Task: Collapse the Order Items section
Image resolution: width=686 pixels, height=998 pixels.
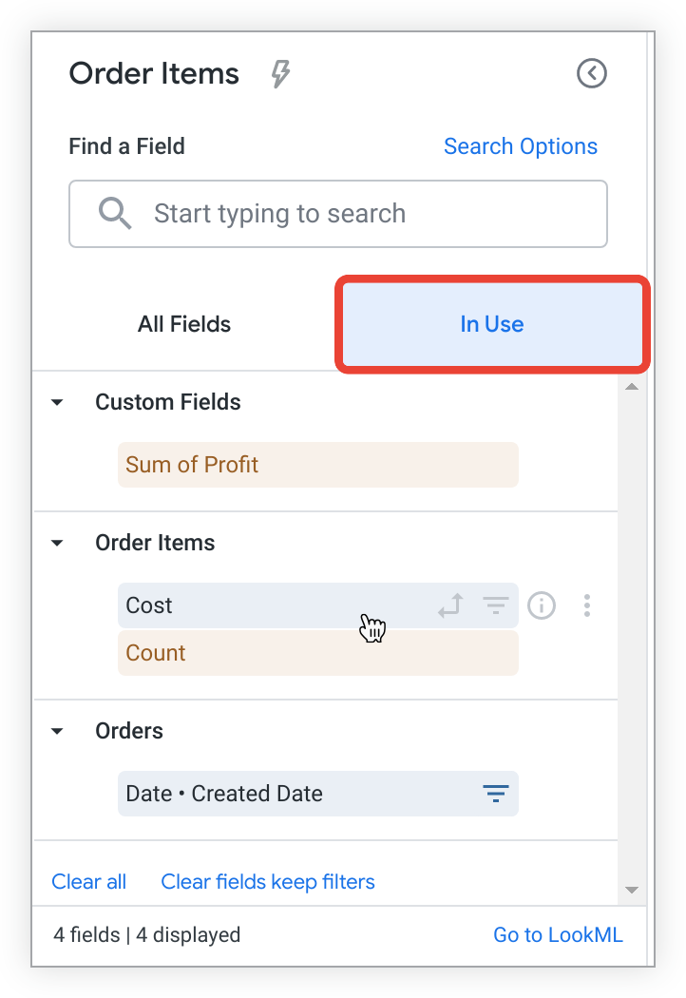Action: click(56, 542)
